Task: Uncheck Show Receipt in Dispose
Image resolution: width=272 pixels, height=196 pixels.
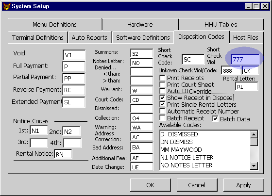Action: tap(162, 98)
